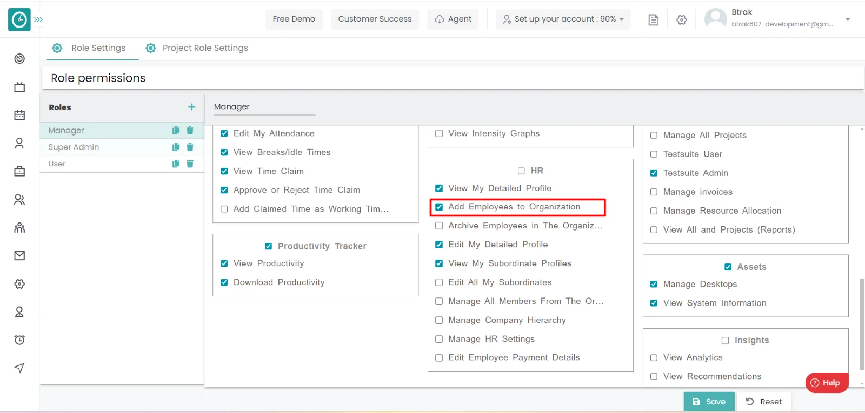The width and height of the screenshot is (865, 413).
Task: Click the plus icon to add a role
Action: [x=191, y=107]
